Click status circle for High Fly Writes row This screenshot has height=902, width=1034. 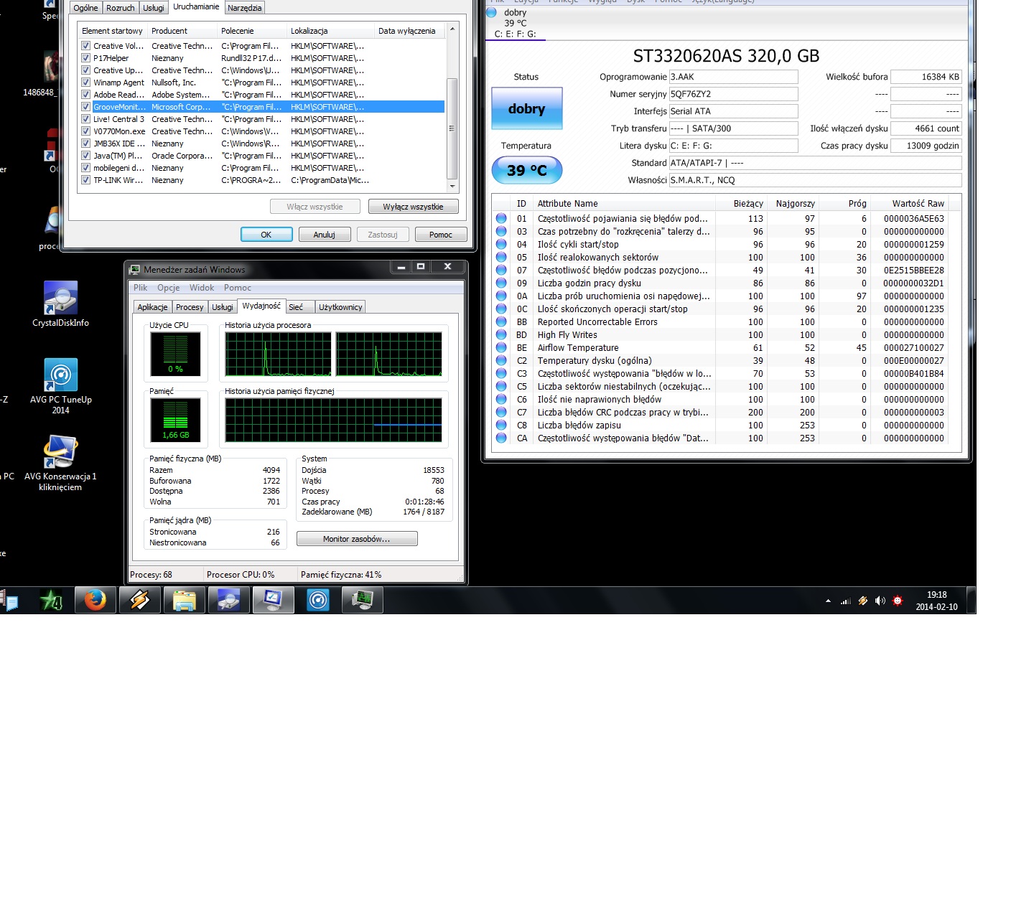pyautogui.click(x=501, y=334)
